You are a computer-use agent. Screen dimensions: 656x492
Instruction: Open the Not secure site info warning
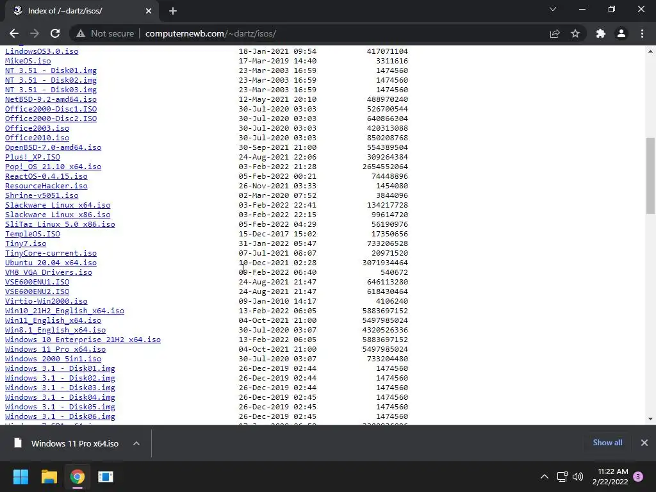coord(105,33)
